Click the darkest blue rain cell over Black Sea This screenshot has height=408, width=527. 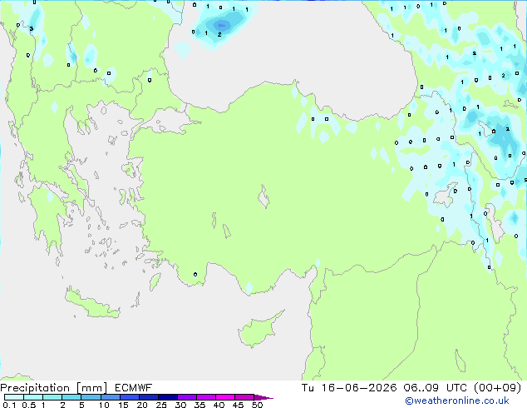pyautogui.click(x=222, y=25)
